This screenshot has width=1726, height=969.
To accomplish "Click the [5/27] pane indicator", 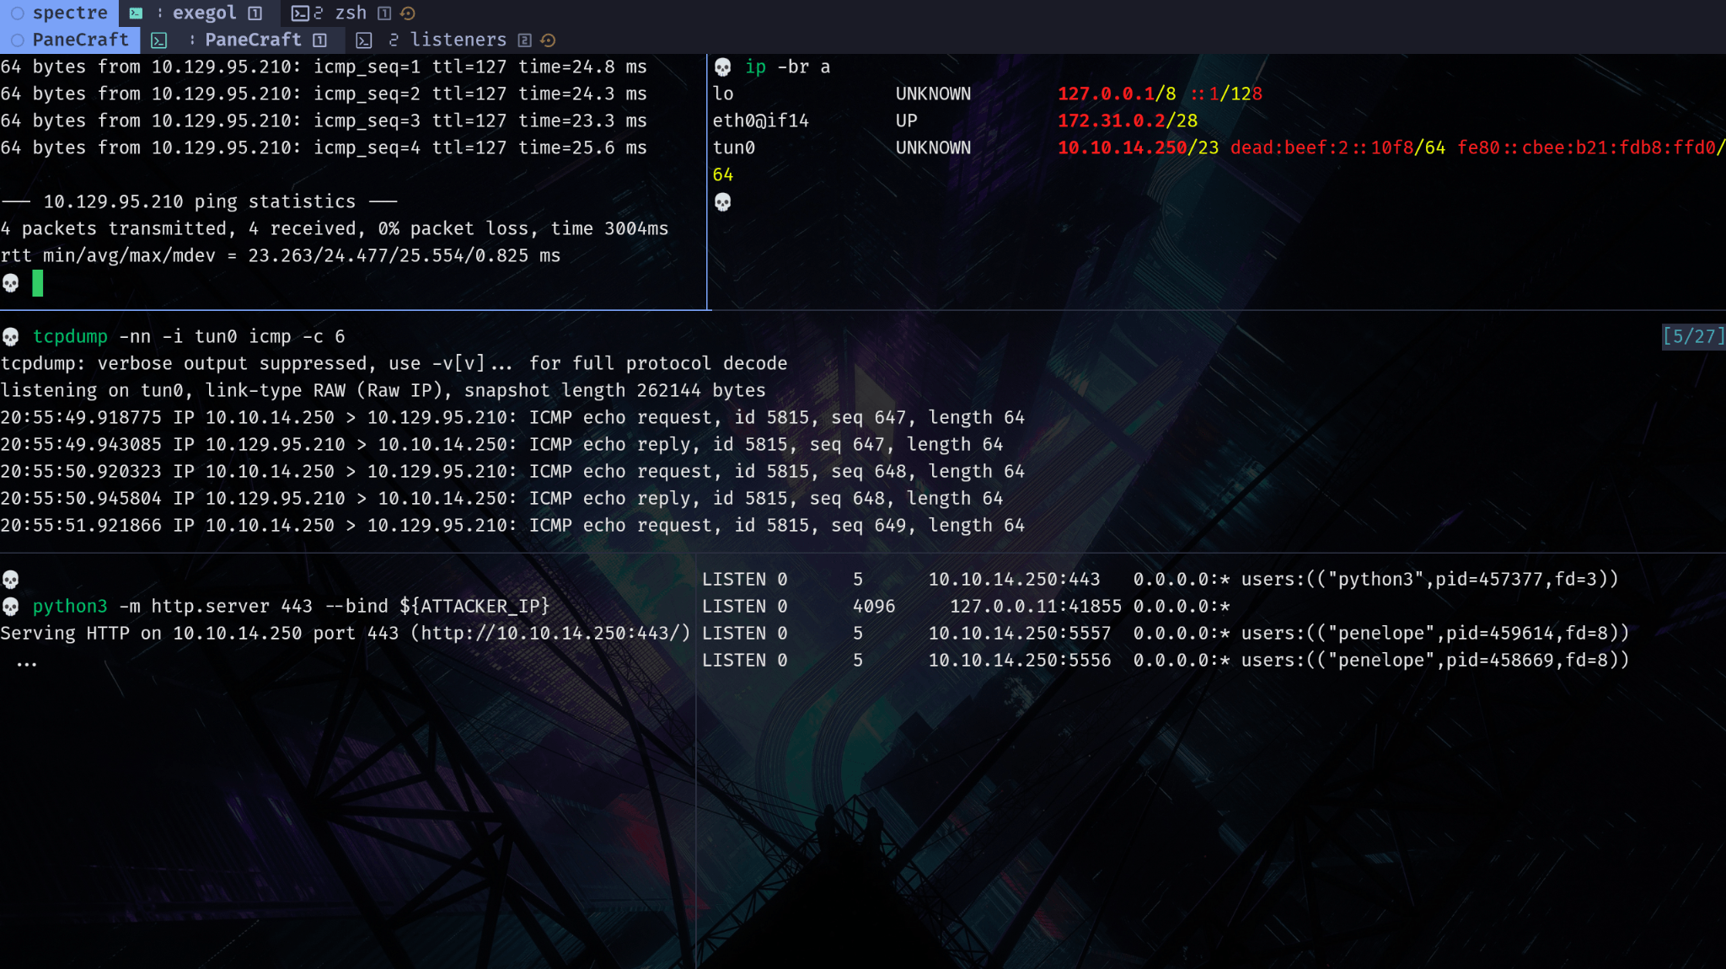I will (1691, 336).
